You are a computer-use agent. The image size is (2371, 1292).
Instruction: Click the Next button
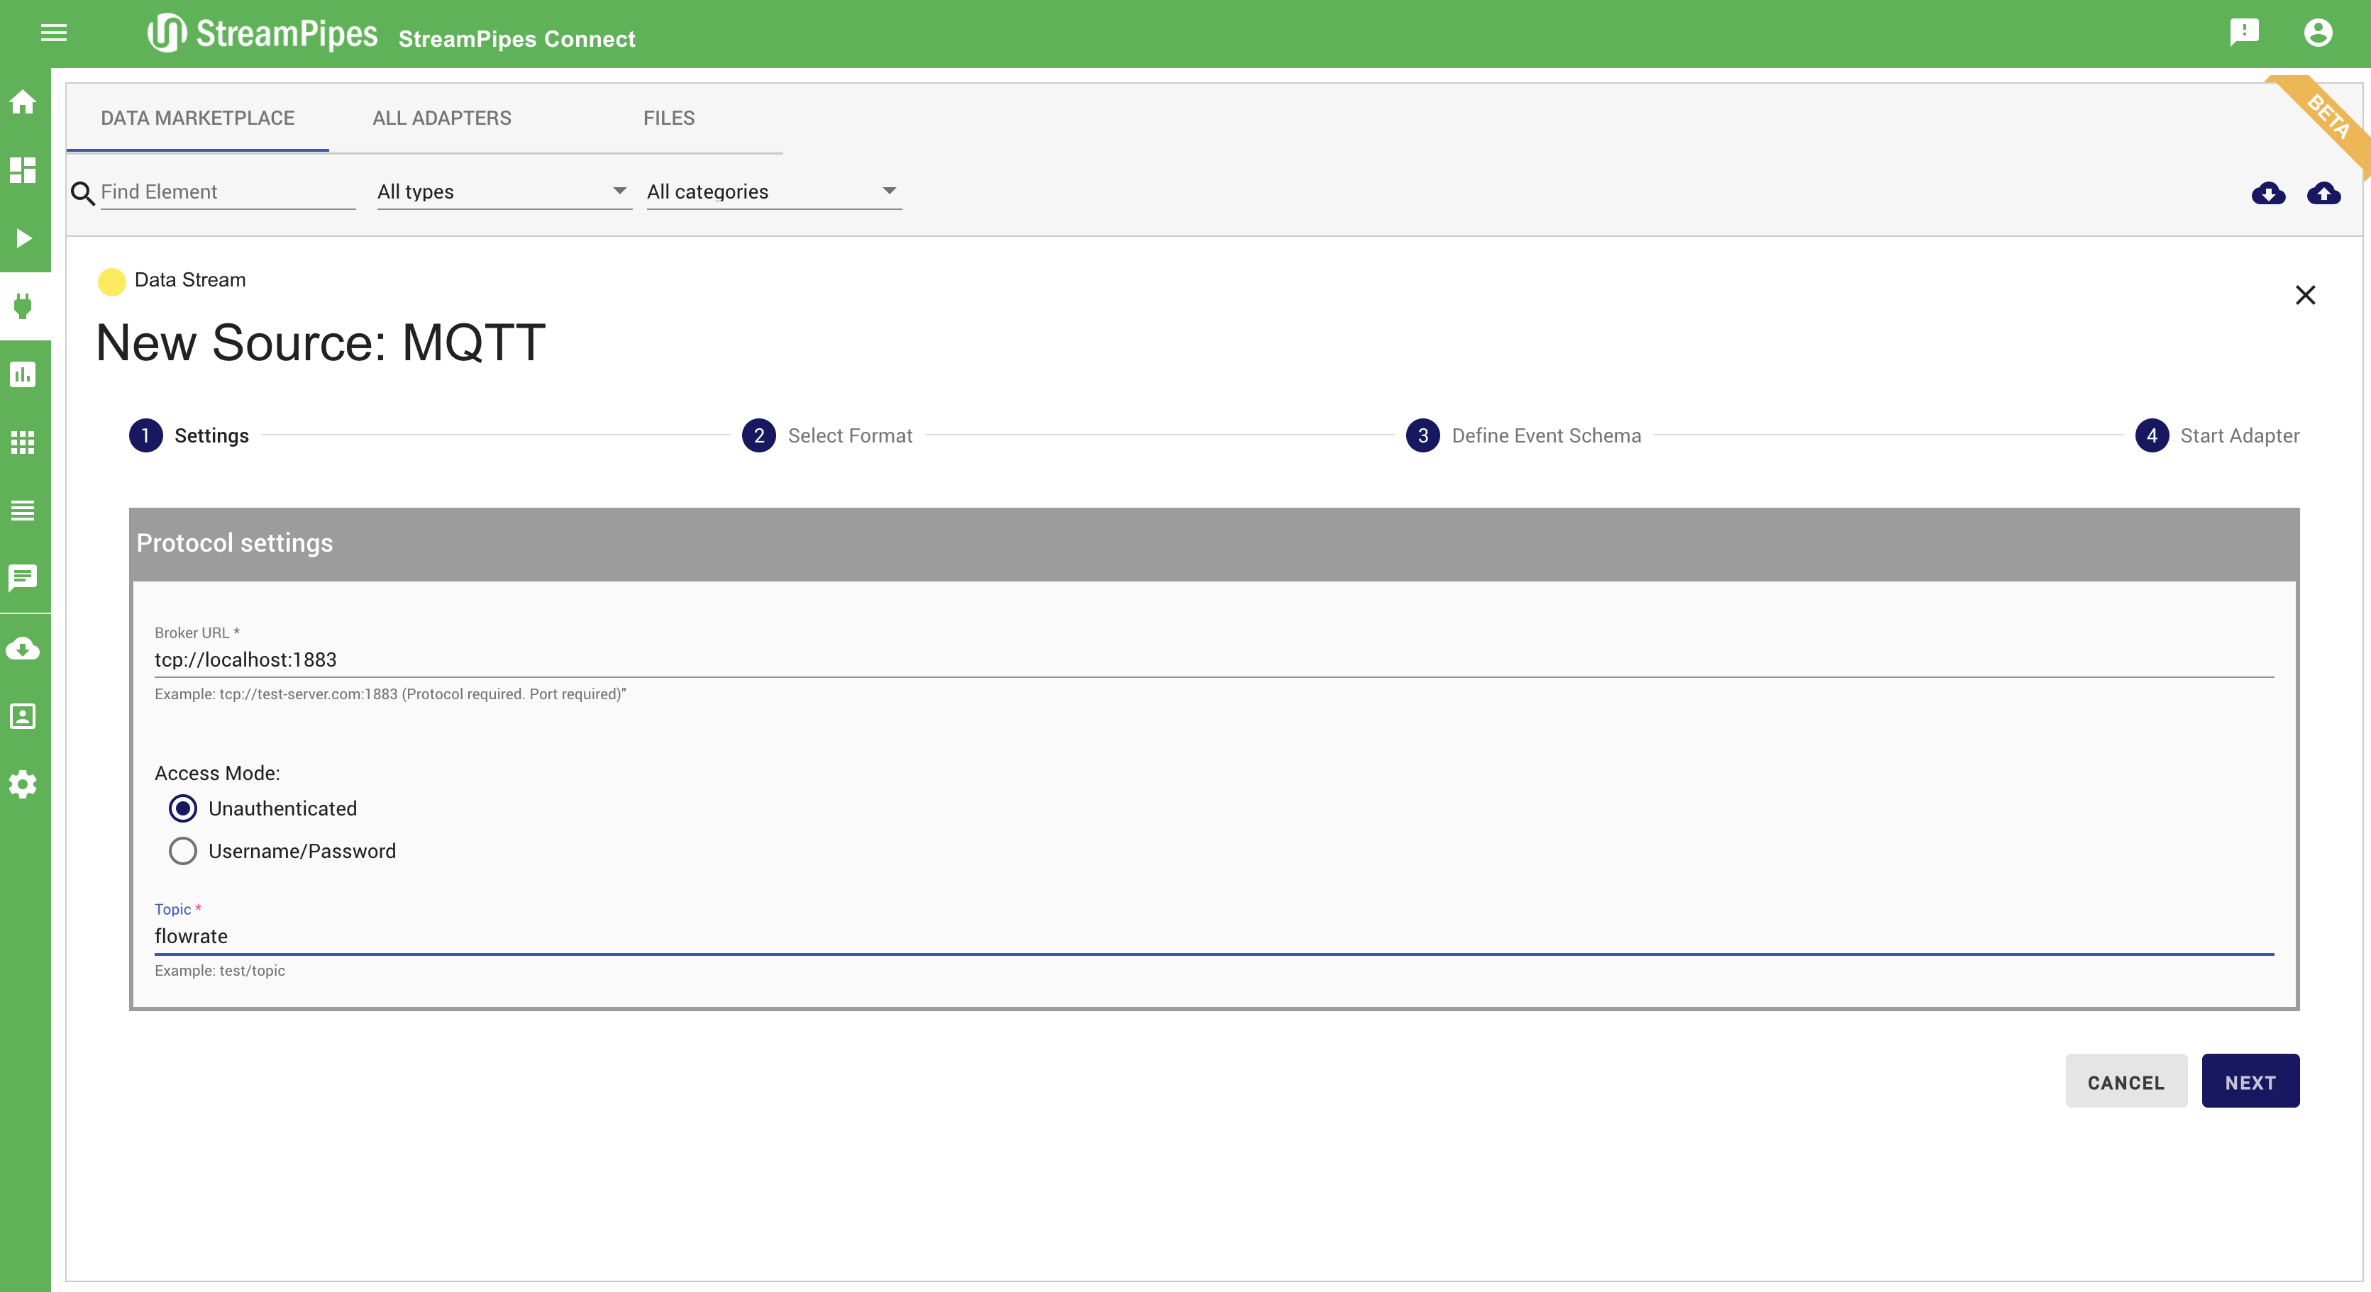point(2250,1082)
